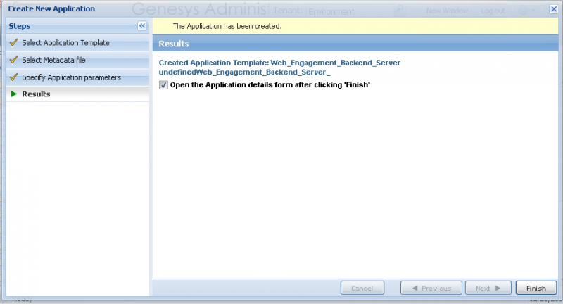Uncheck 'Open the Application details form' checkbox
Image resolution: width=563 pixels, height=304 pixels.
164,84
